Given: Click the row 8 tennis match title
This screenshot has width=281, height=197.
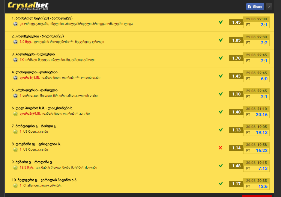Looking at the screenshot, I should tap(36, 144).
